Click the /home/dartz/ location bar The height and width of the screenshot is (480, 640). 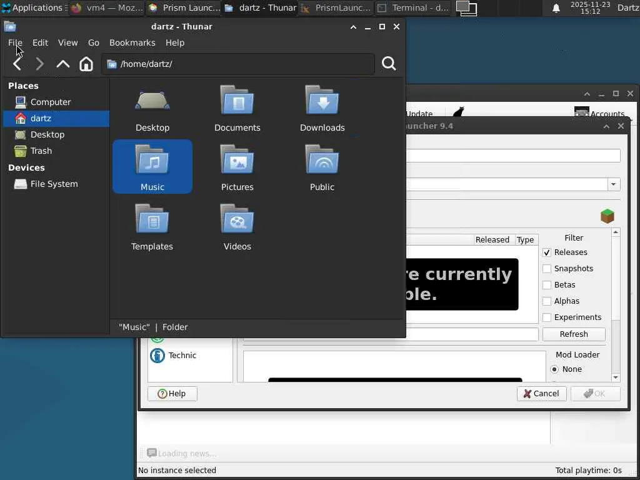click(238, 64)
